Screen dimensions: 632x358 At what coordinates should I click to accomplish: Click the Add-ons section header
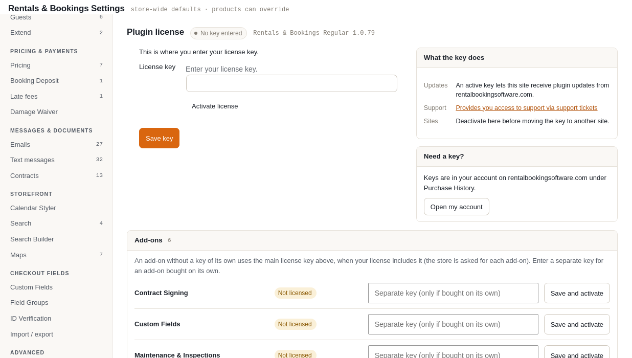[x=372, y=240]
